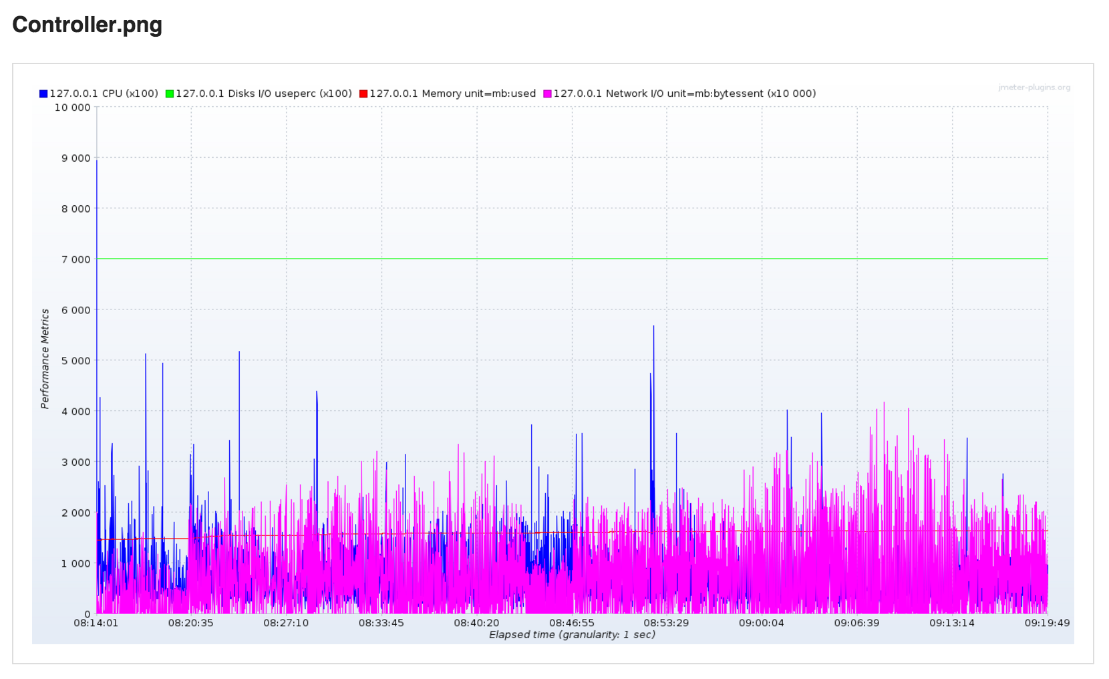Click the red Memory legend swatch
The width and height of the screenshot is (1109, 679).
(x=363, y=94)
